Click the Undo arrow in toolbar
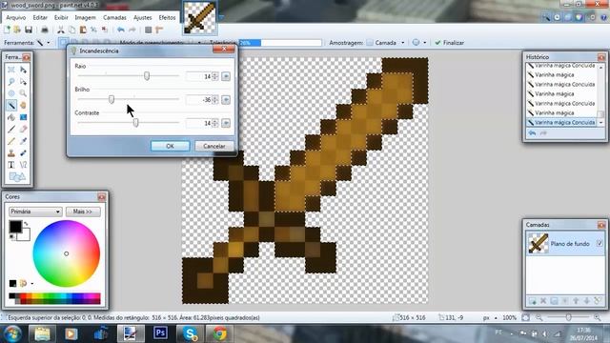 [x=121, y=30]
